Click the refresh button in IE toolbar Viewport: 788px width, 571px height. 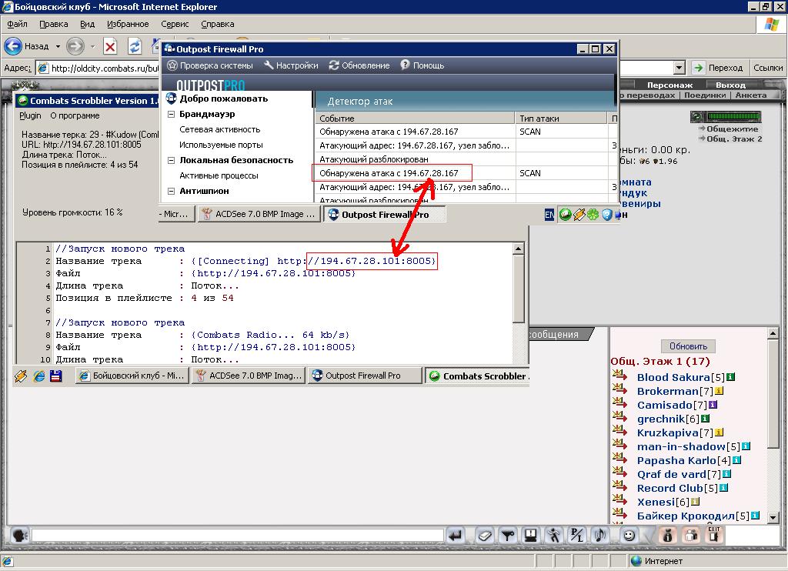tap(135, 47)
